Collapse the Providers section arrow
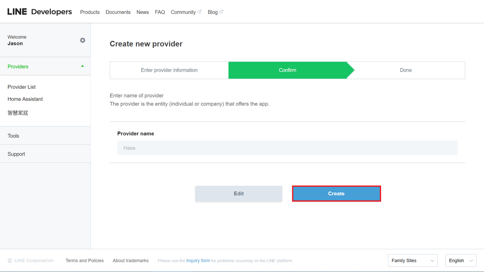484x272 pixels. tap(82, 66)
